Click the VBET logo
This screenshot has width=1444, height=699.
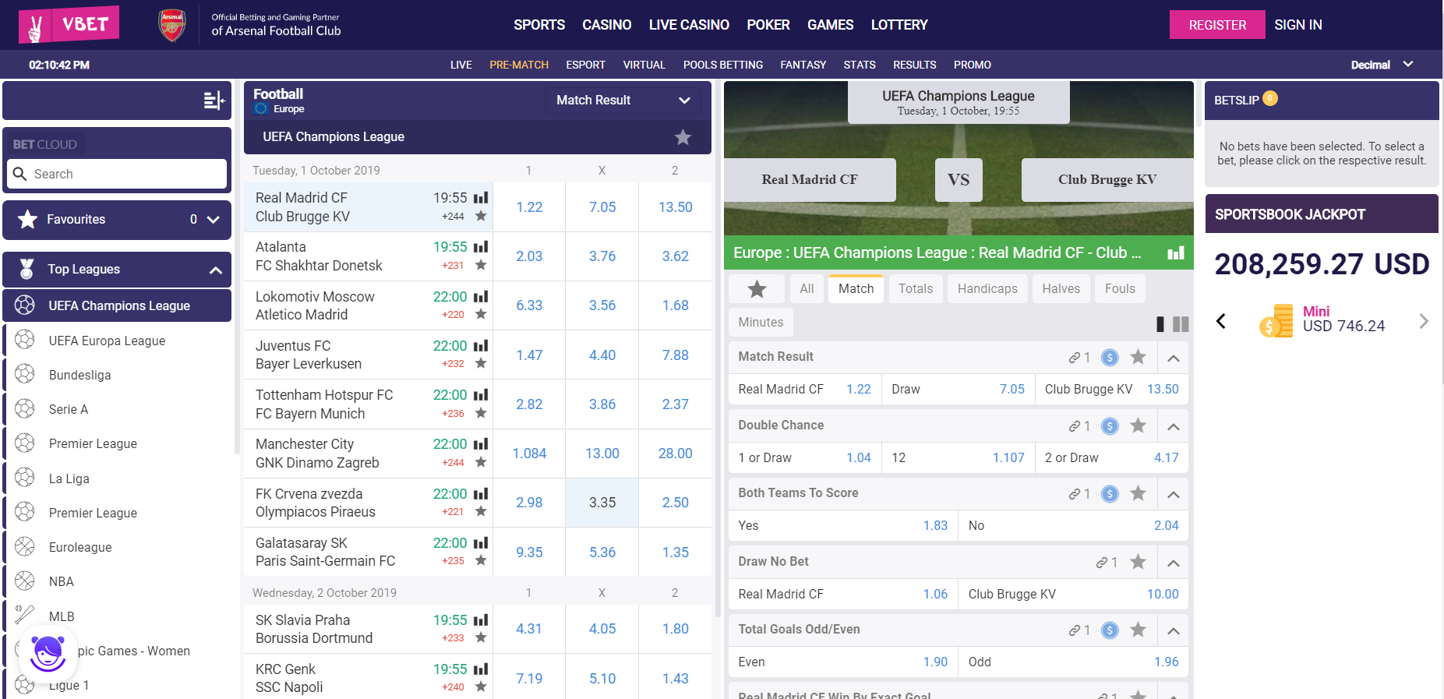pos(69,24)
